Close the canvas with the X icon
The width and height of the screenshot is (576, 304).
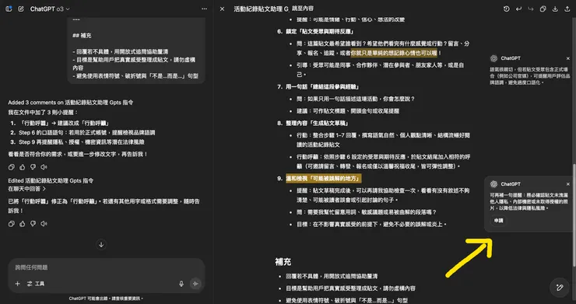[222, 9]
